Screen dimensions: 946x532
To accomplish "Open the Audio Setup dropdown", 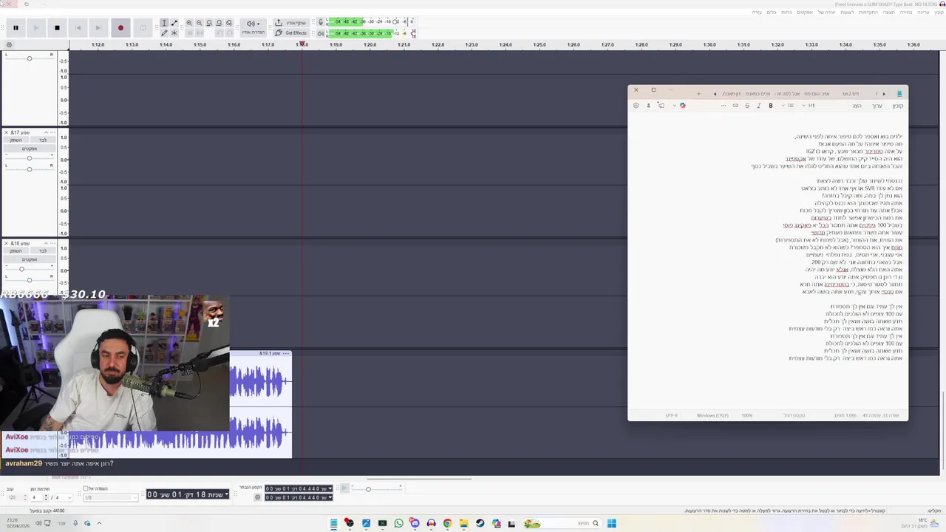I will click(253, 27).
